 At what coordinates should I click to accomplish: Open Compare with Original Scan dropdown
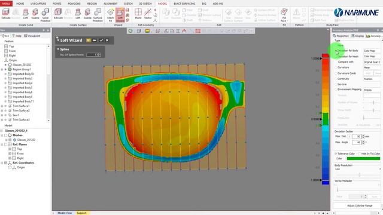[372, 62]
